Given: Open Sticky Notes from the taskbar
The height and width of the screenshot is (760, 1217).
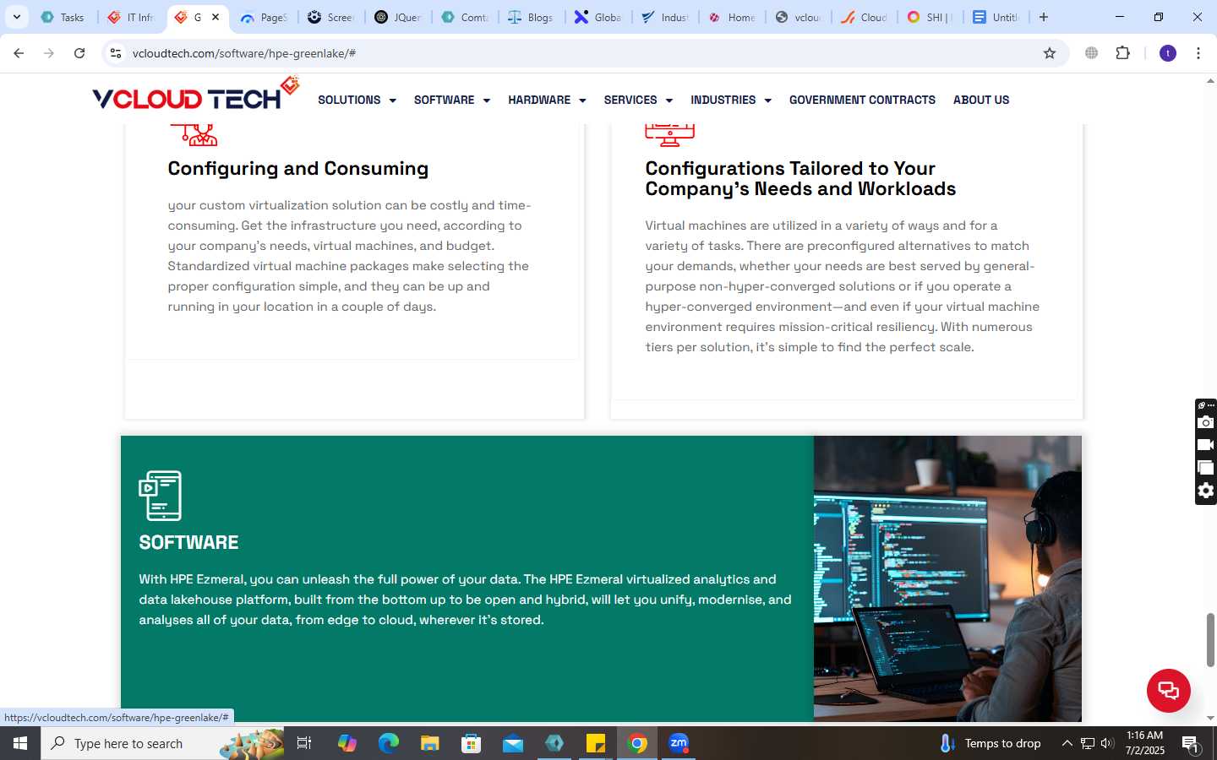Looking at the screenshot, I should tap(596, 743).
